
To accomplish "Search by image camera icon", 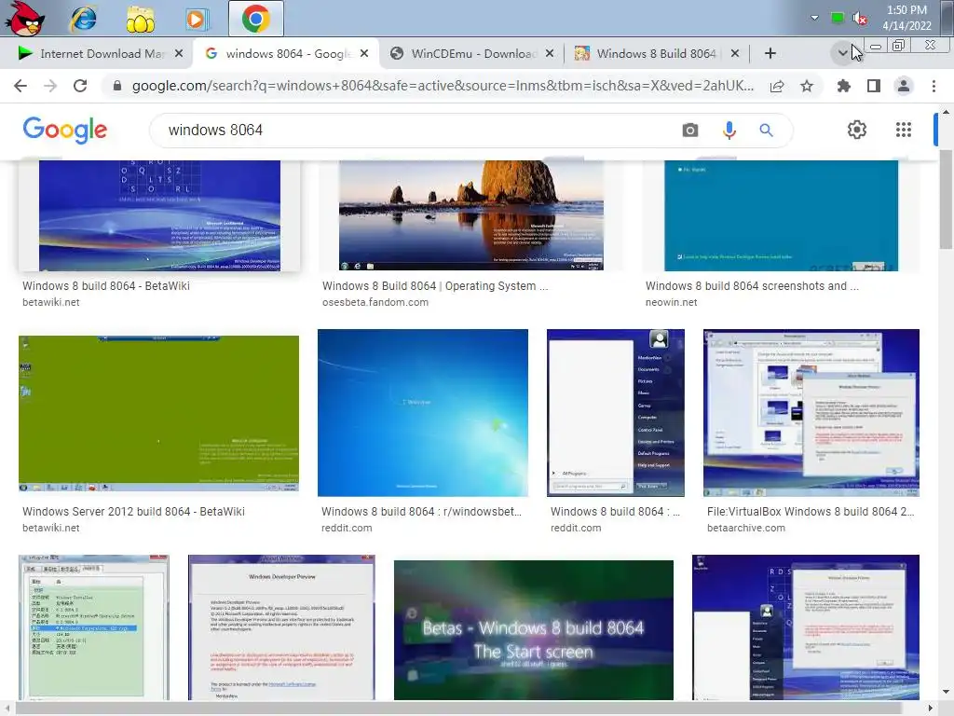I will tap(690, 131).
